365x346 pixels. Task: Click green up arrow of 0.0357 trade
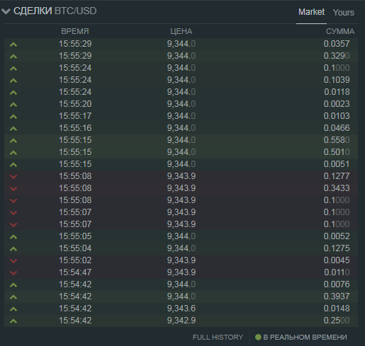13,45
